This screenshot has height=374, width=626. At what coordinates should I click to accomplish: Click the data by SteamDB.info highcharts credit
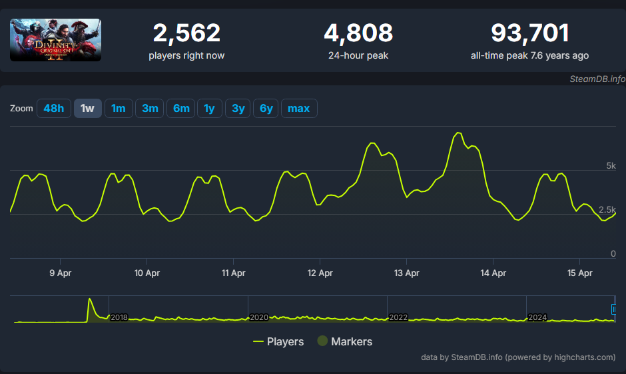tap(518, 357)
